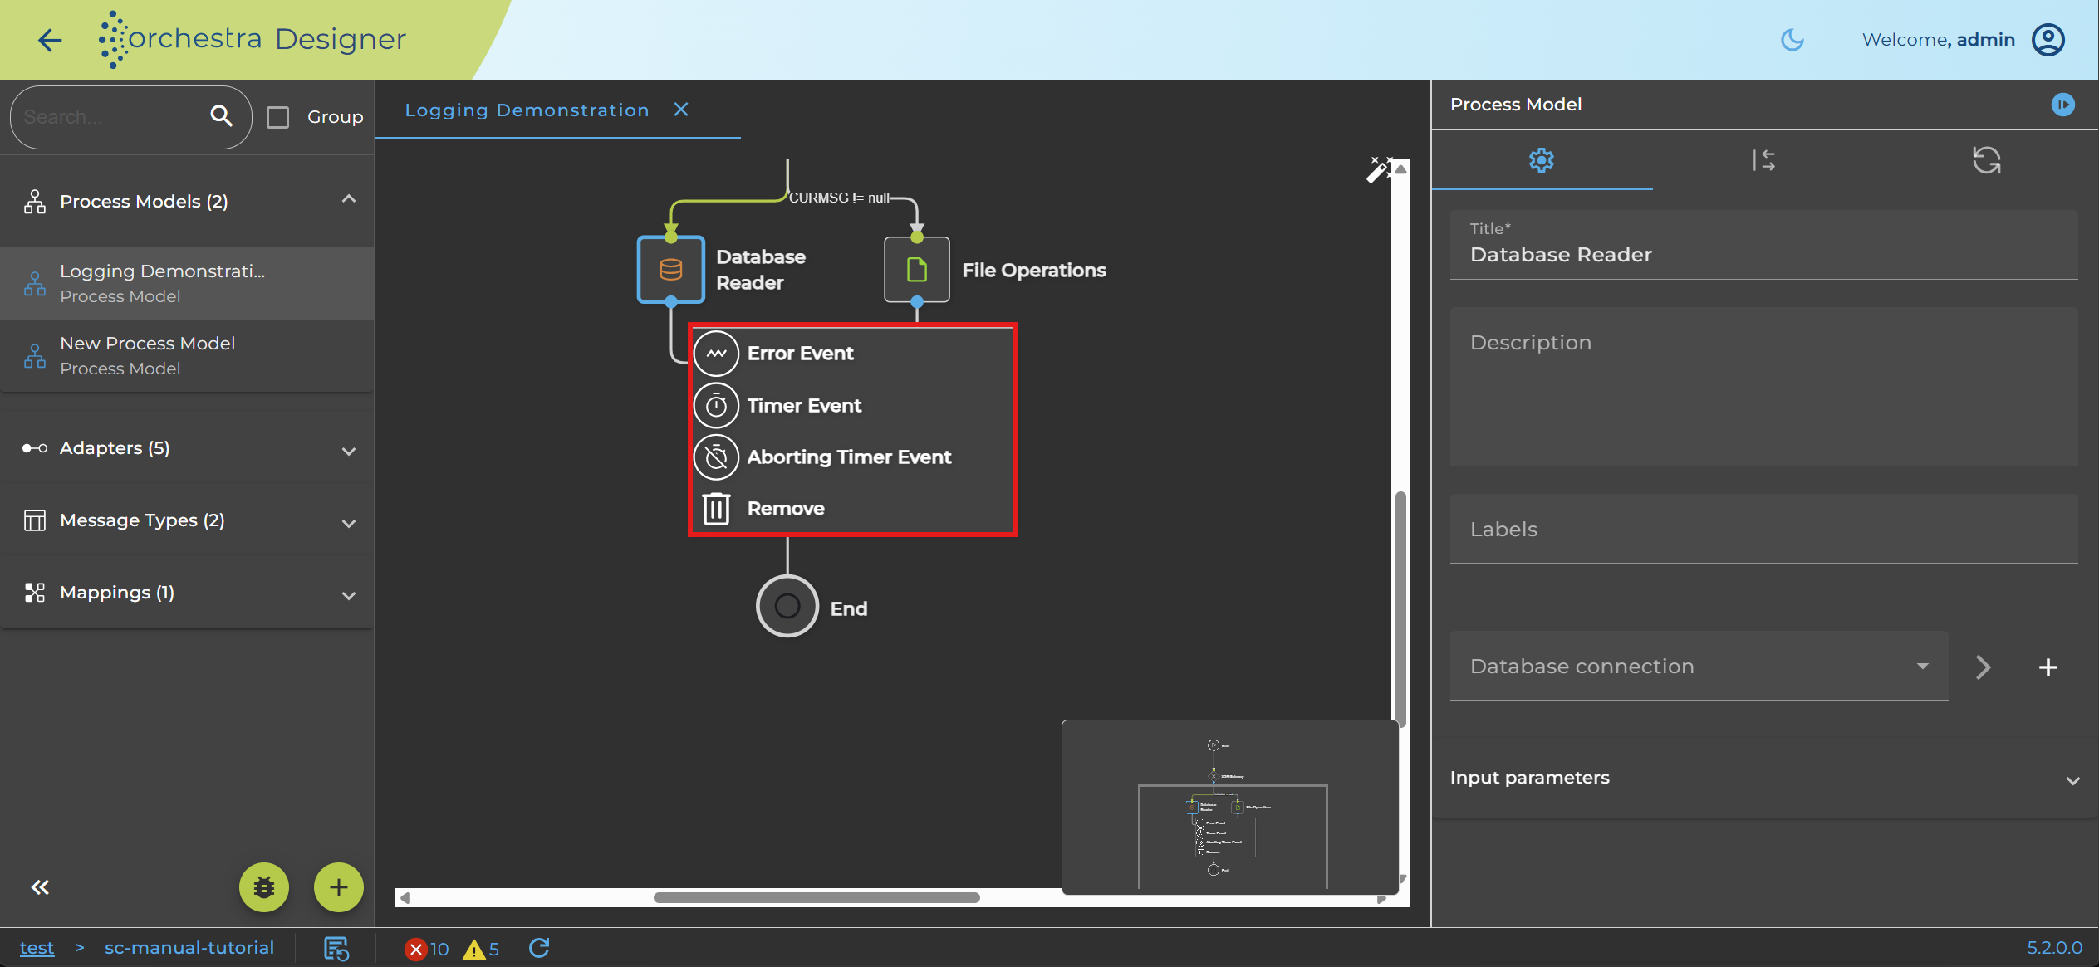Click into the Labels field
The height and width of the screenshot is (967, 2099).
click(1763, 529)
